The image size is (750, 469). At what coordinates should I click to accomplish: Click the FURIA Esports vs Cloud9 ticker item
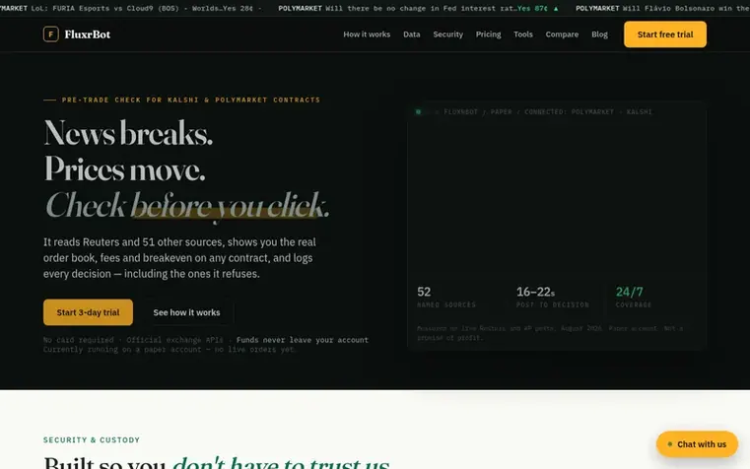(x=130, y=8)
